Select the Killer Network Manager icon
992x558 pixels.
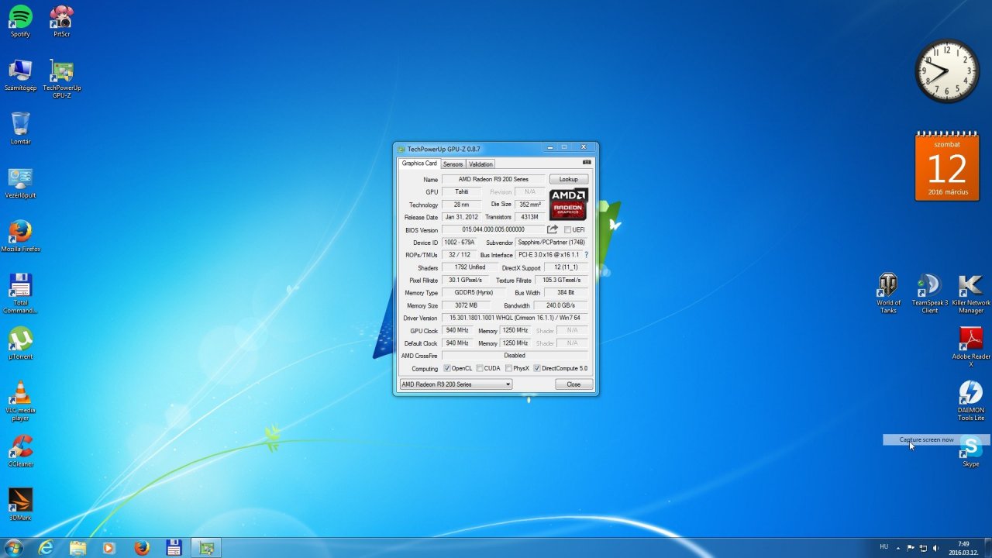tap(971, 294)
